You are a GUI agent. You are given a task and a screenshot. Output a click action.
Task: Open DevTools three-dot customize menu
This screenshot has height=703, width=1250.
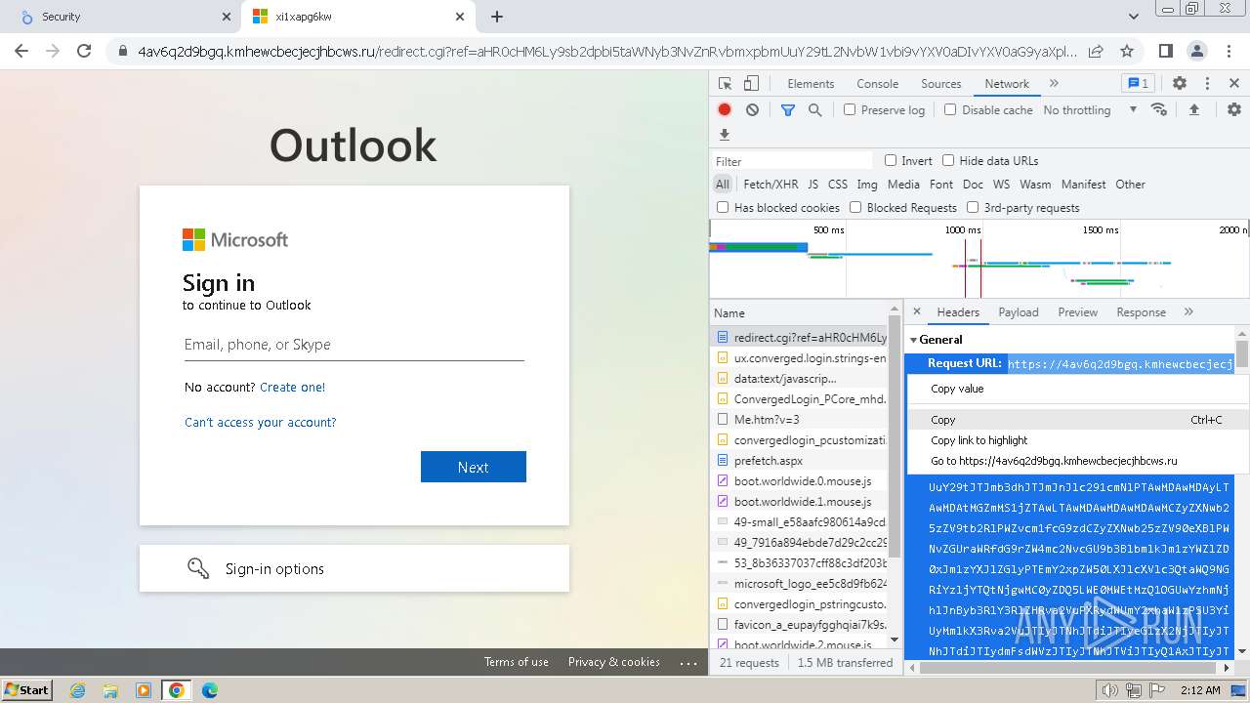[x=1207, y=84]
